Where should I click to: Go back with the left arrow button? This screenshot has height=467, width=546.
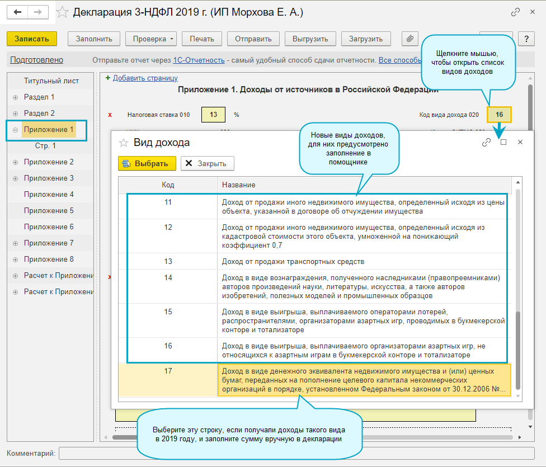point(17,12)
